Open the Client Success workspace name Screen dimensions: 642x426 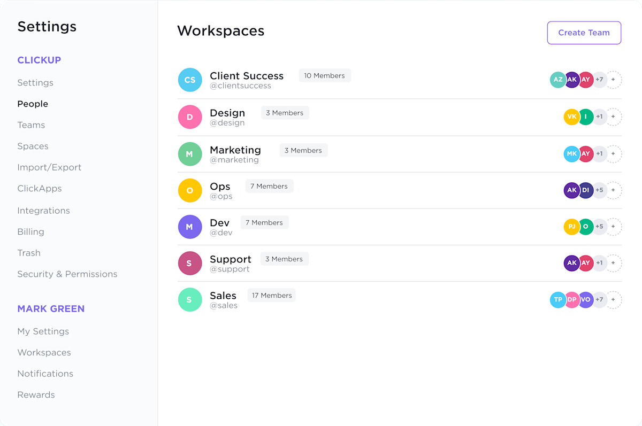pyautogui.click(x=247, y=76)
